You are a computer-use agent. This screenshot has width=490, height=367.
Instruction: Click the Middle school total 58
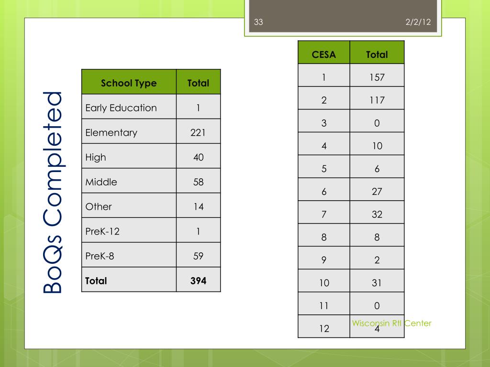point(198,182)
